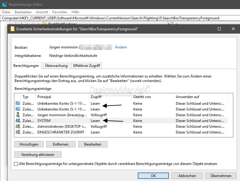Confirm with the OK button
Viewport: 240px width, 181px height.
153,176
